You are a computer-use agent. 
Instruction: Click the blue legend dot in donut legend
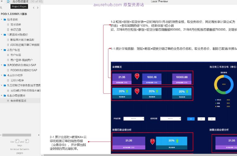tap(216, 100)
